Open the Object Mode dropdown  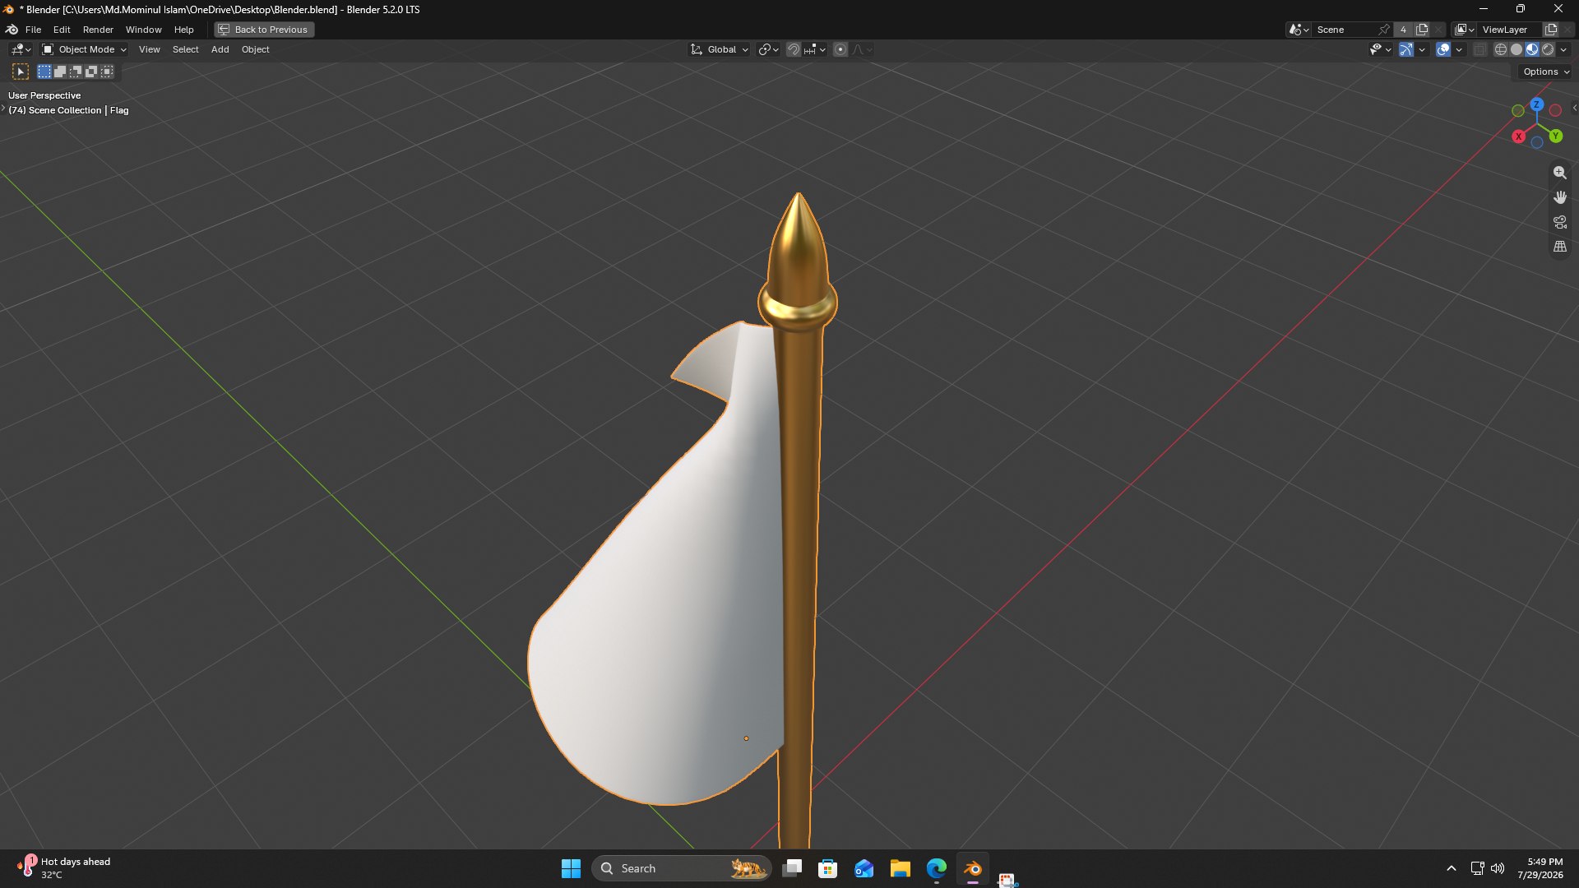(x=84, y=49)
